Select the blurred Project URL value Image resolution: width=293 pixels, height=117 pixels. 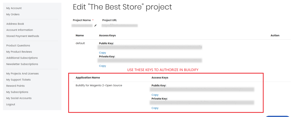[120, 26]
